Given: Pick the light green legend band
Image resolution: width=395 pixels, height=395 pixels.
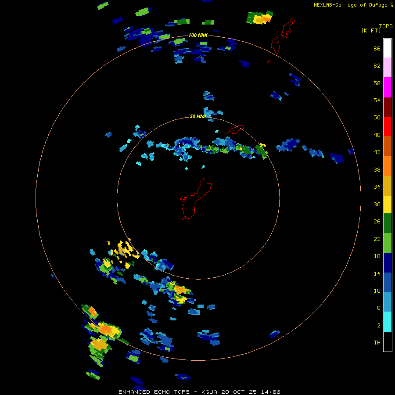Looking at the screenshot, I should [388, 243].
